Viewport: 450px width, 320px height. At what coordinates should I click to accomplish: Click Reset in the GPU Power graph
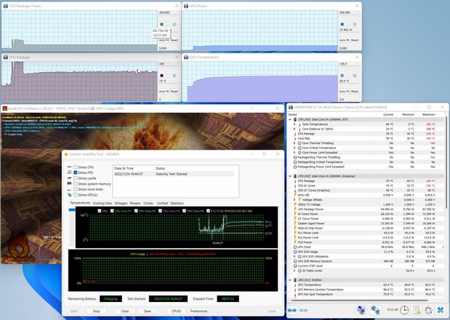coord(354,40)
